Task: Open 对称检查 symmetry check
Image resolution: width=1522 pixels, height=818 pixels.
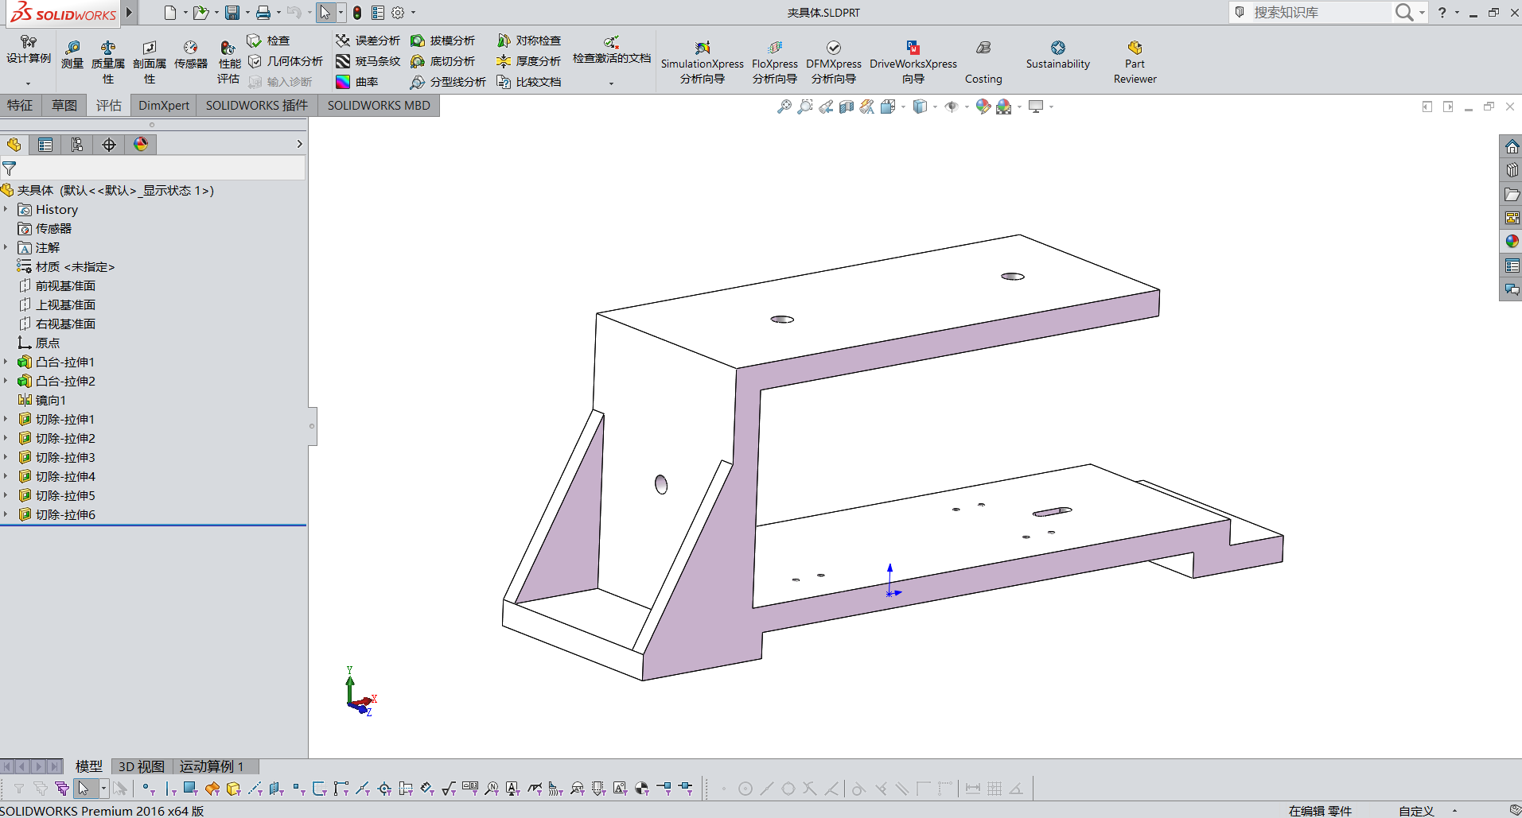Action: [x=529, y=41]
